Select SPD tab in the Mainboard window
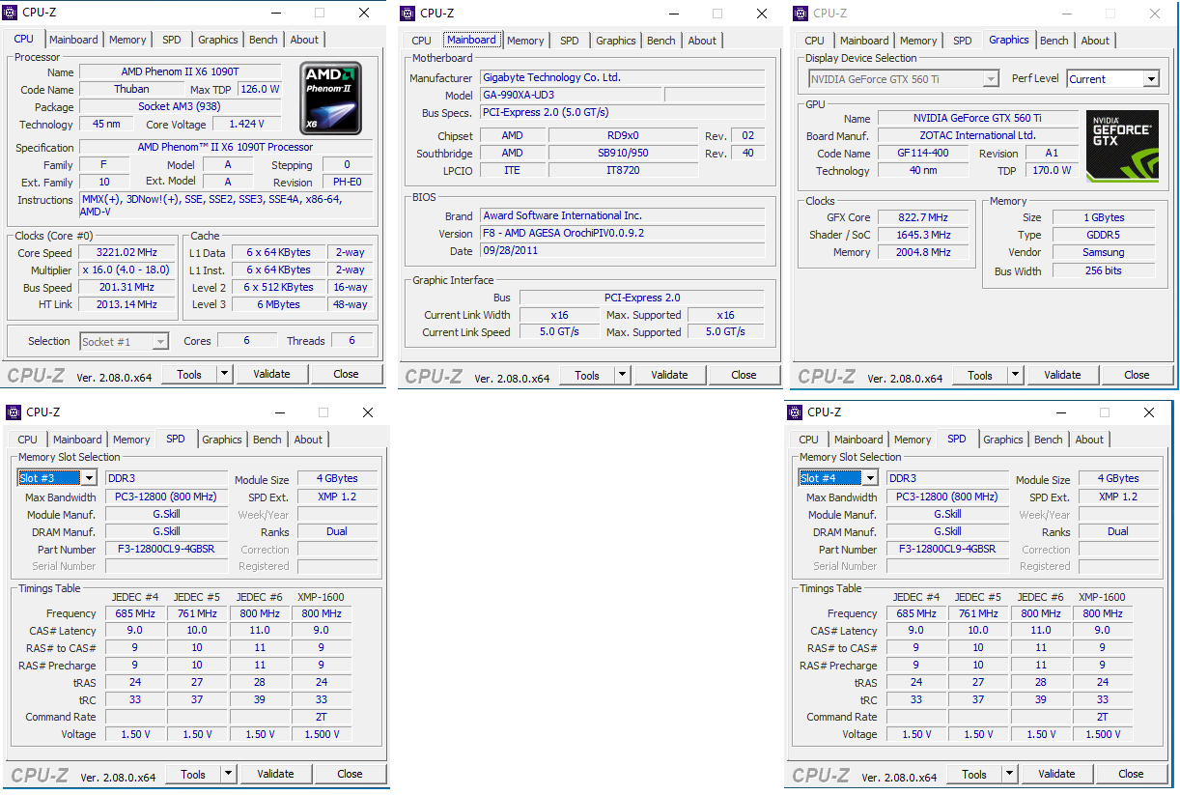This screenshot has height=795, width=1180. [570, 41]
